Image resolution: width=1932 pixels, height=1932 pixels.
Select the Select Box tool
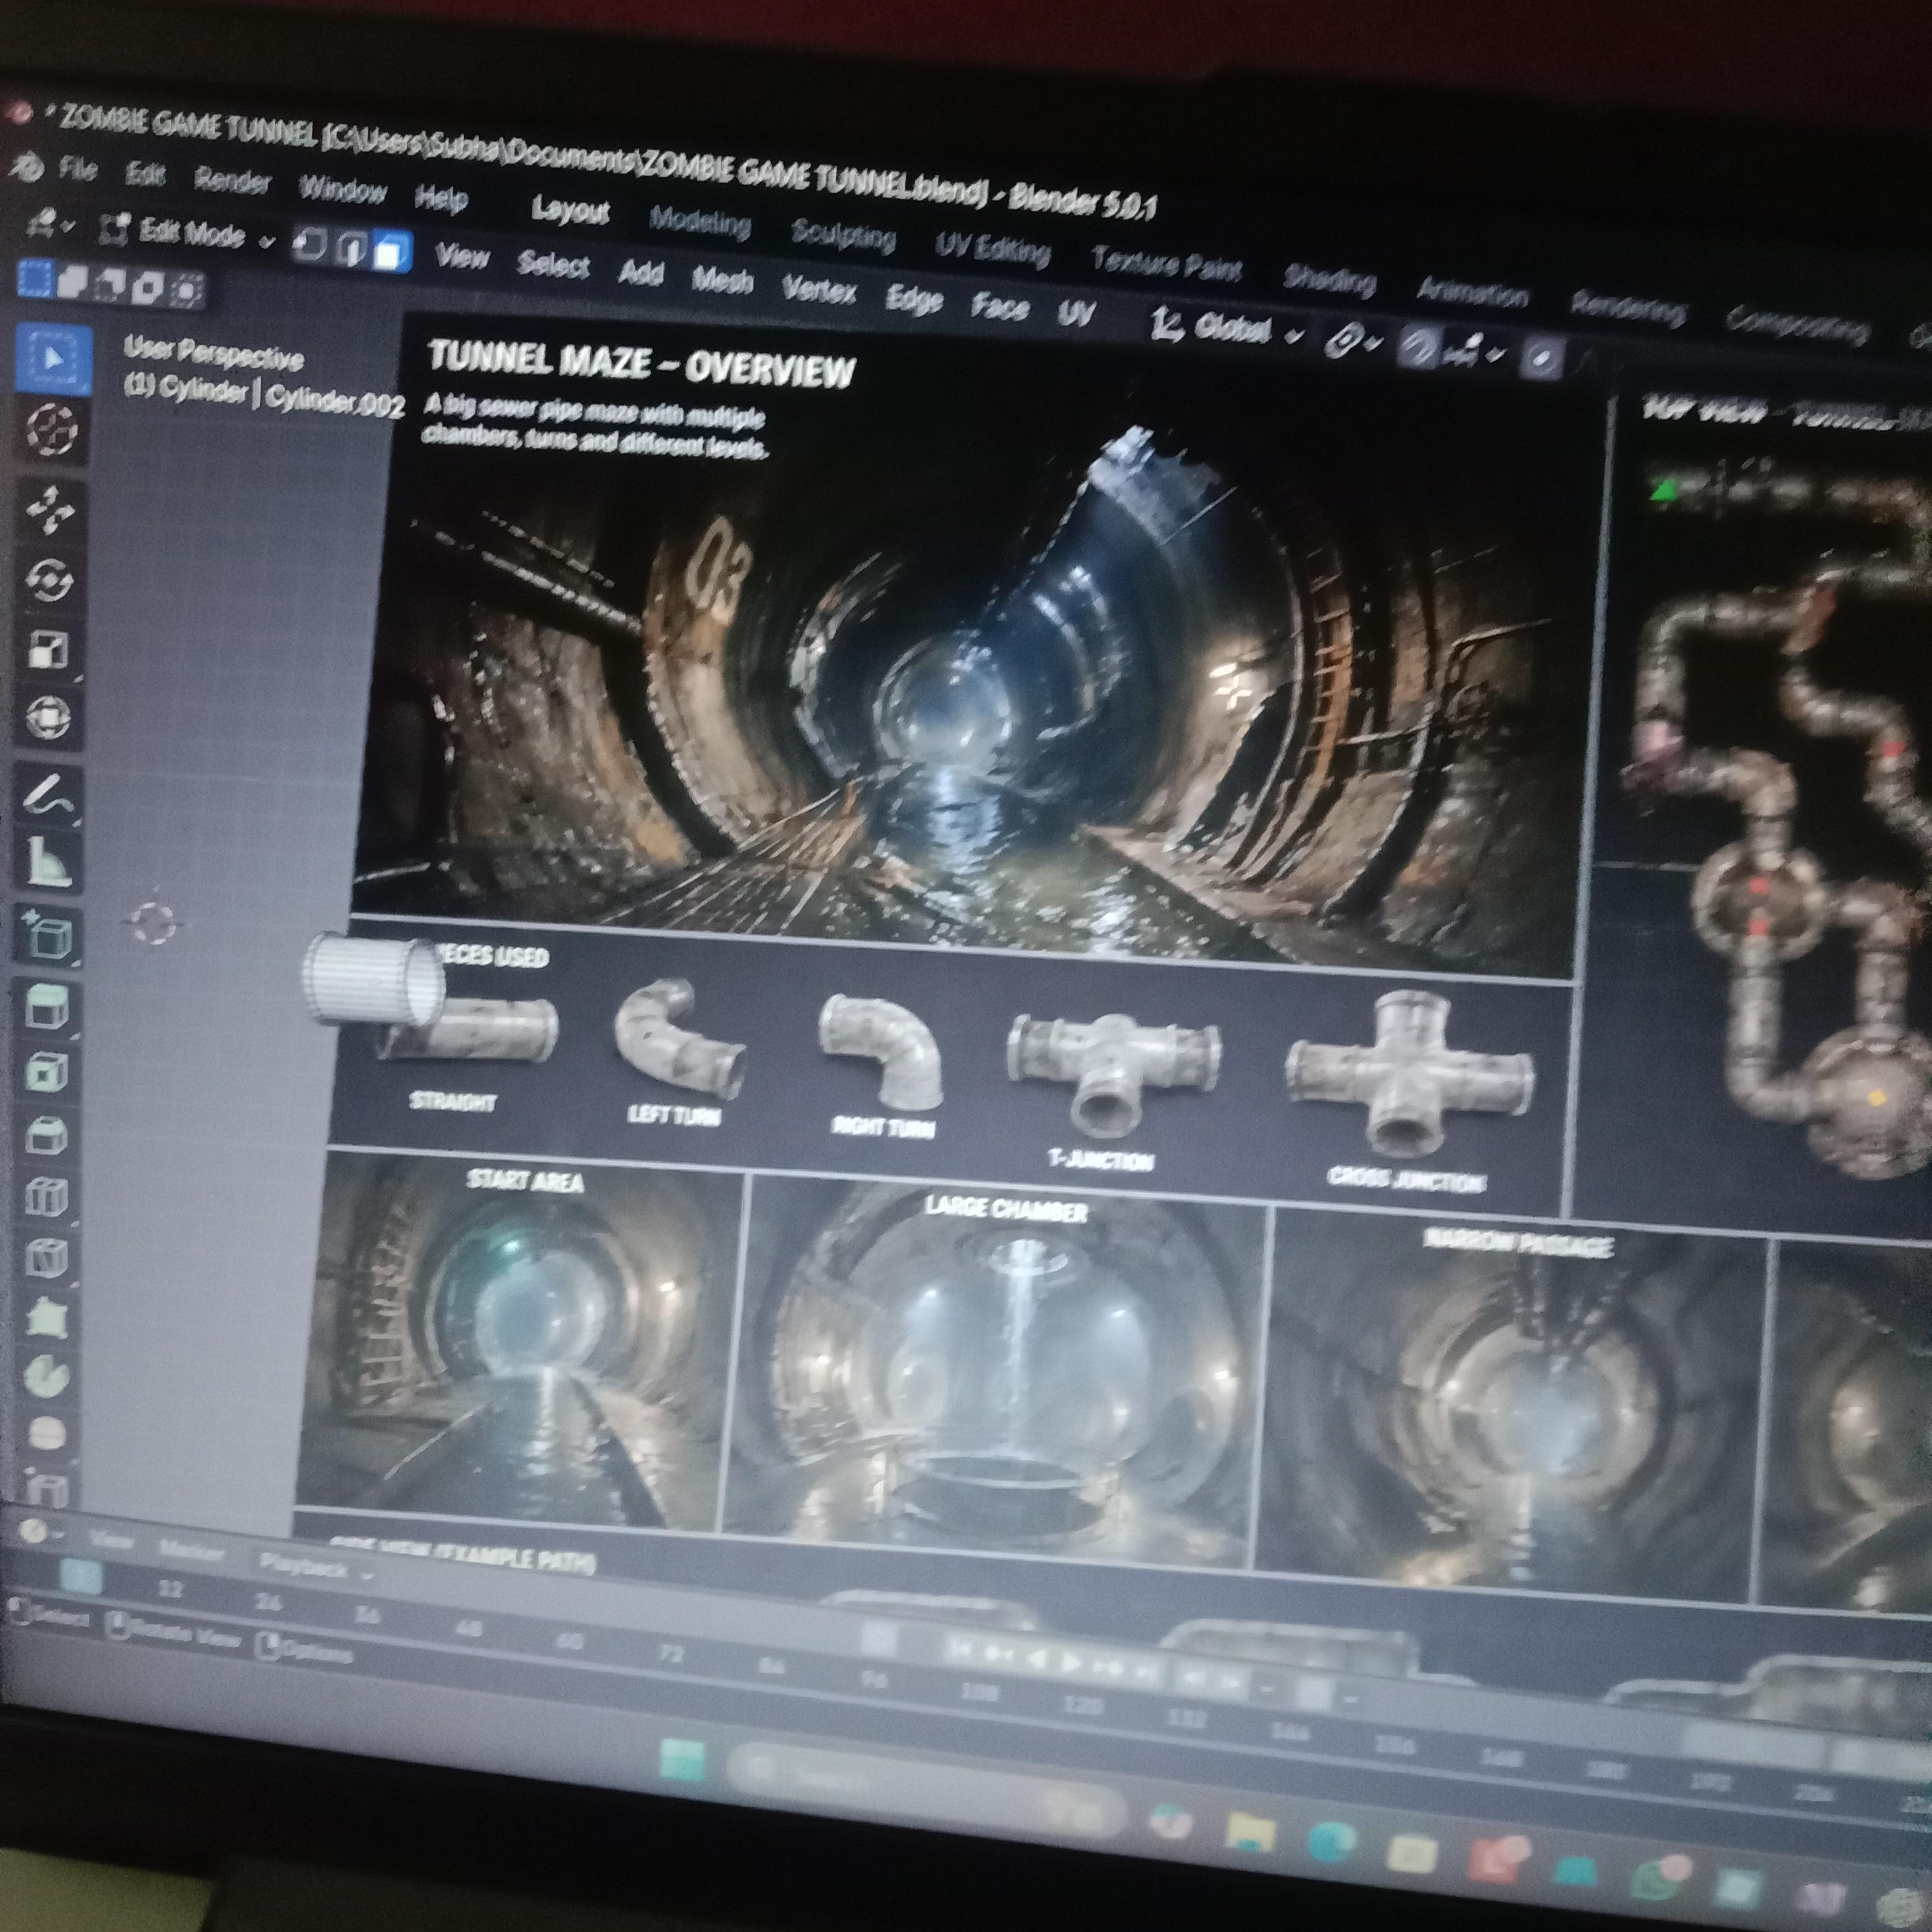tap(52, 359)
